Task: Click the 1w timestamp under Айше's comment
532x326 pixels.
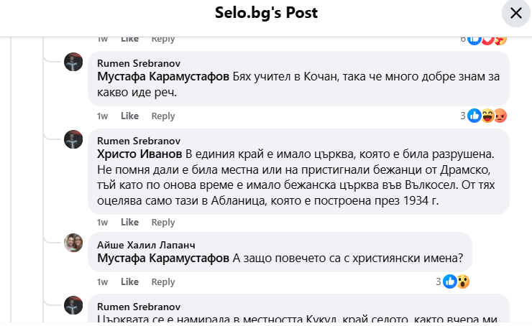Action: (102, 281)
